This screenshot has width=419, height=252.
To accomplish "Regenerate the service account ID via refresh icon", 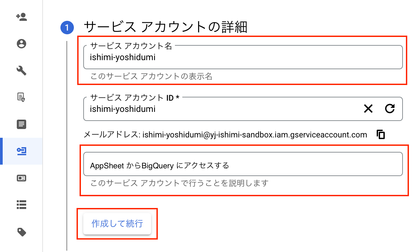I will 389,109.
